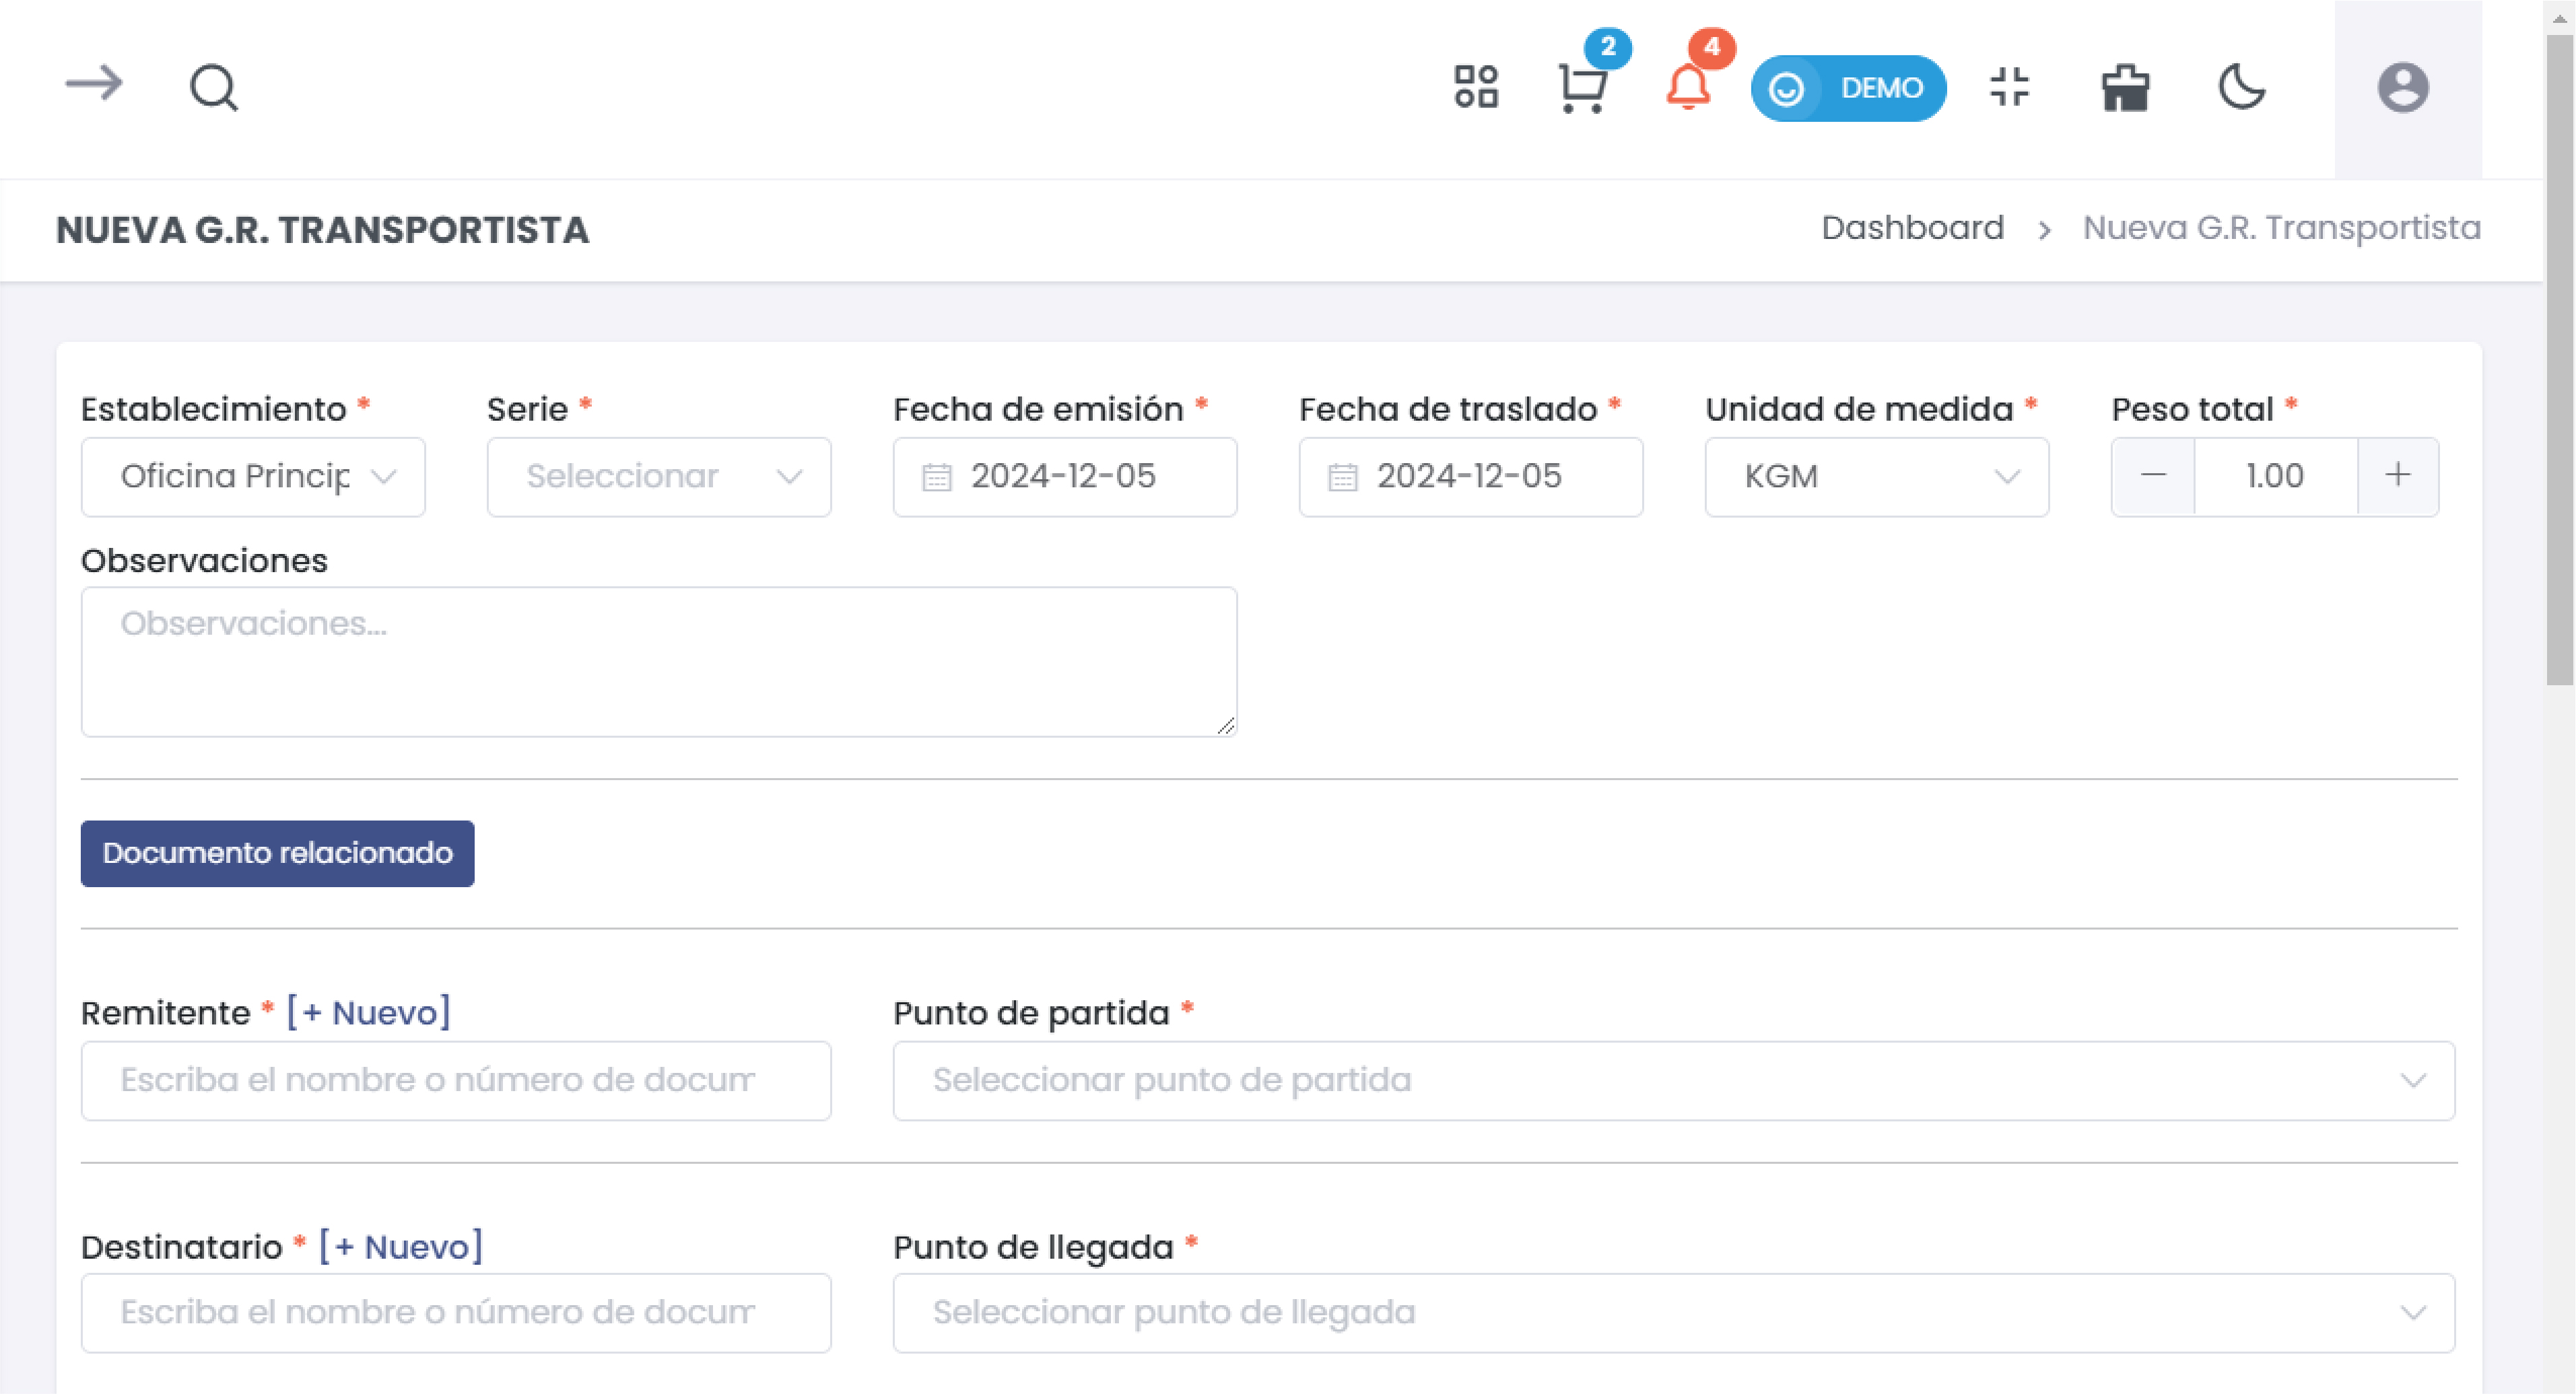Image resolution: width=2576 pixels, height=1394 pixels.
Task: Expand the Establecimiento dropdown
Action: tap(253, 477)
